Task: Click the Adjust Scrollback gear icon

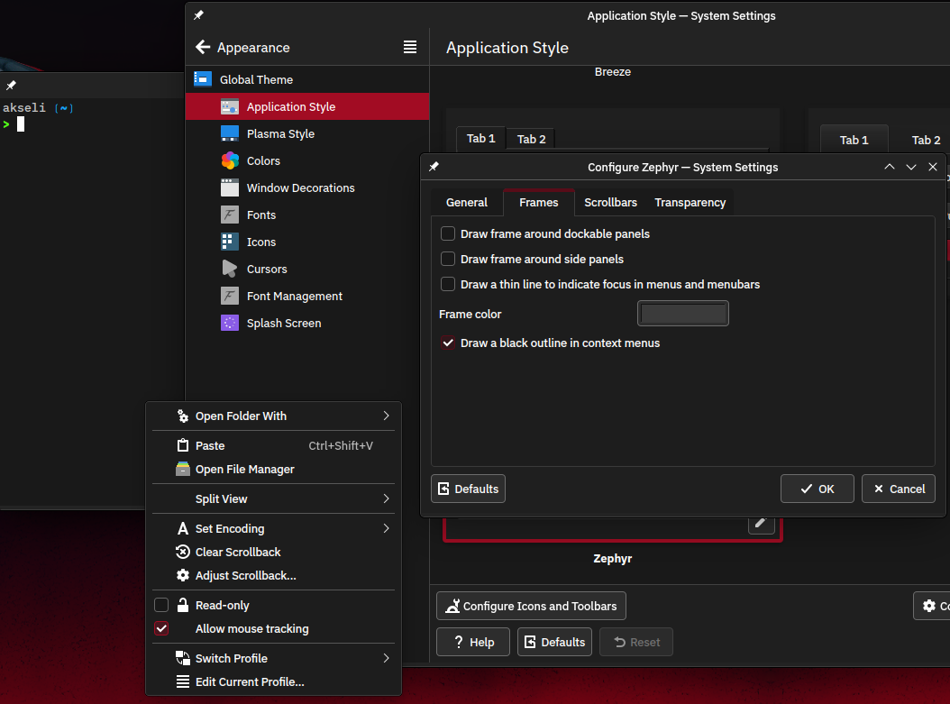Action: coord(182,576)
